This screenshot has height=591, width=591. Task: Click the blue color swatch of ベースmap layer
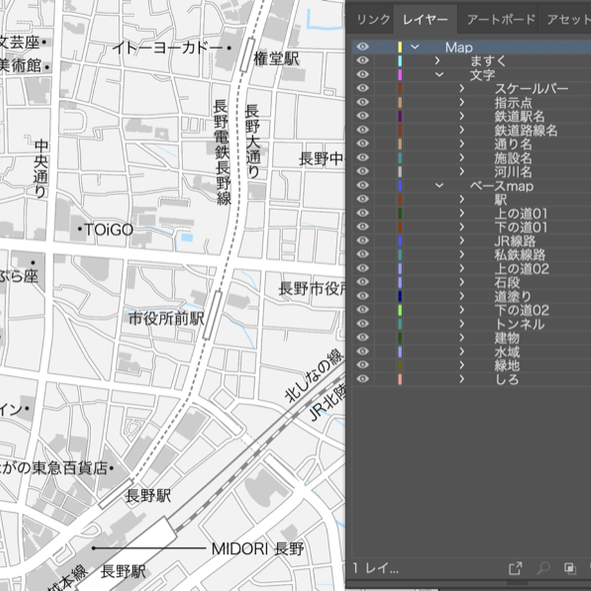[x=400, y=185]
